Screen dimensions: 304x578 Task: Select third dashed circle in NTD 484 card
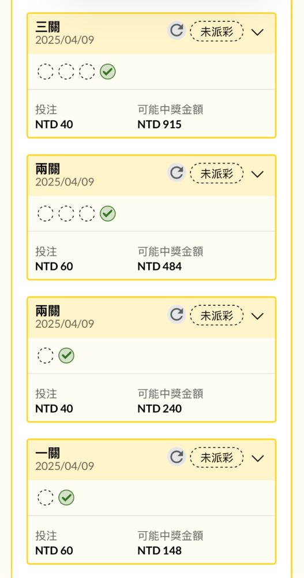[87, 213]
